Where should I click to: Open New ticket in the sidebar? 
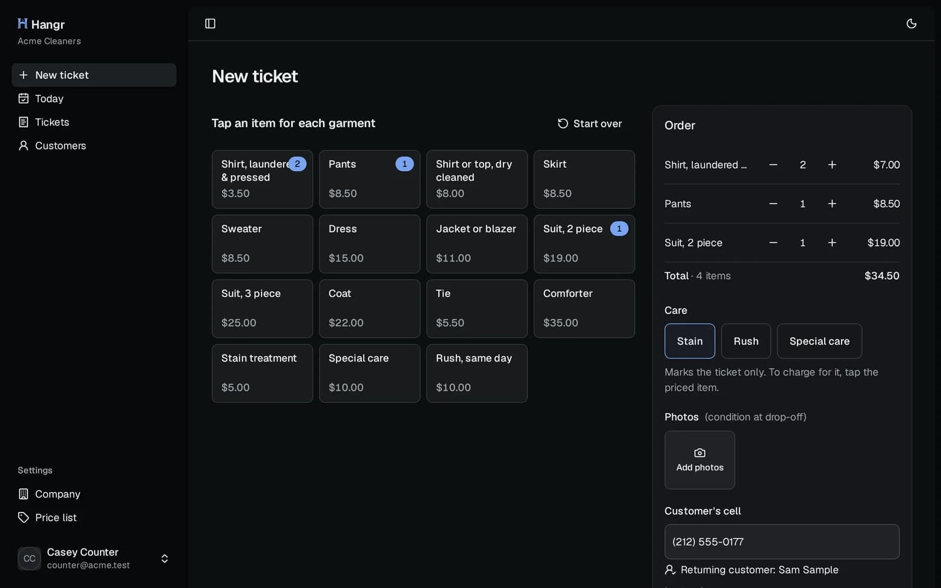click(x=94, y=75)
